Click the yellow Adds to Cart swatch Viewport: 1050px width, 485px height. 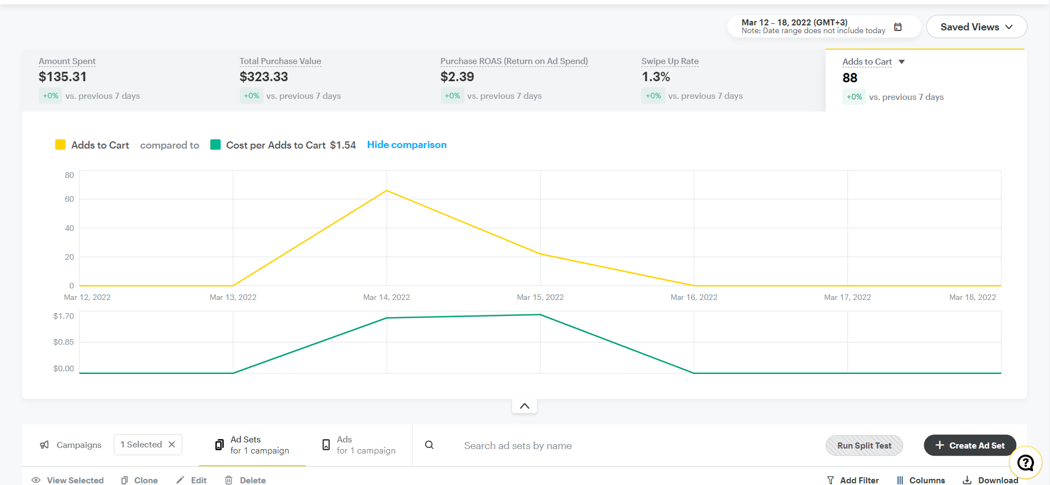pyautogui.click(x=60, y=145)
